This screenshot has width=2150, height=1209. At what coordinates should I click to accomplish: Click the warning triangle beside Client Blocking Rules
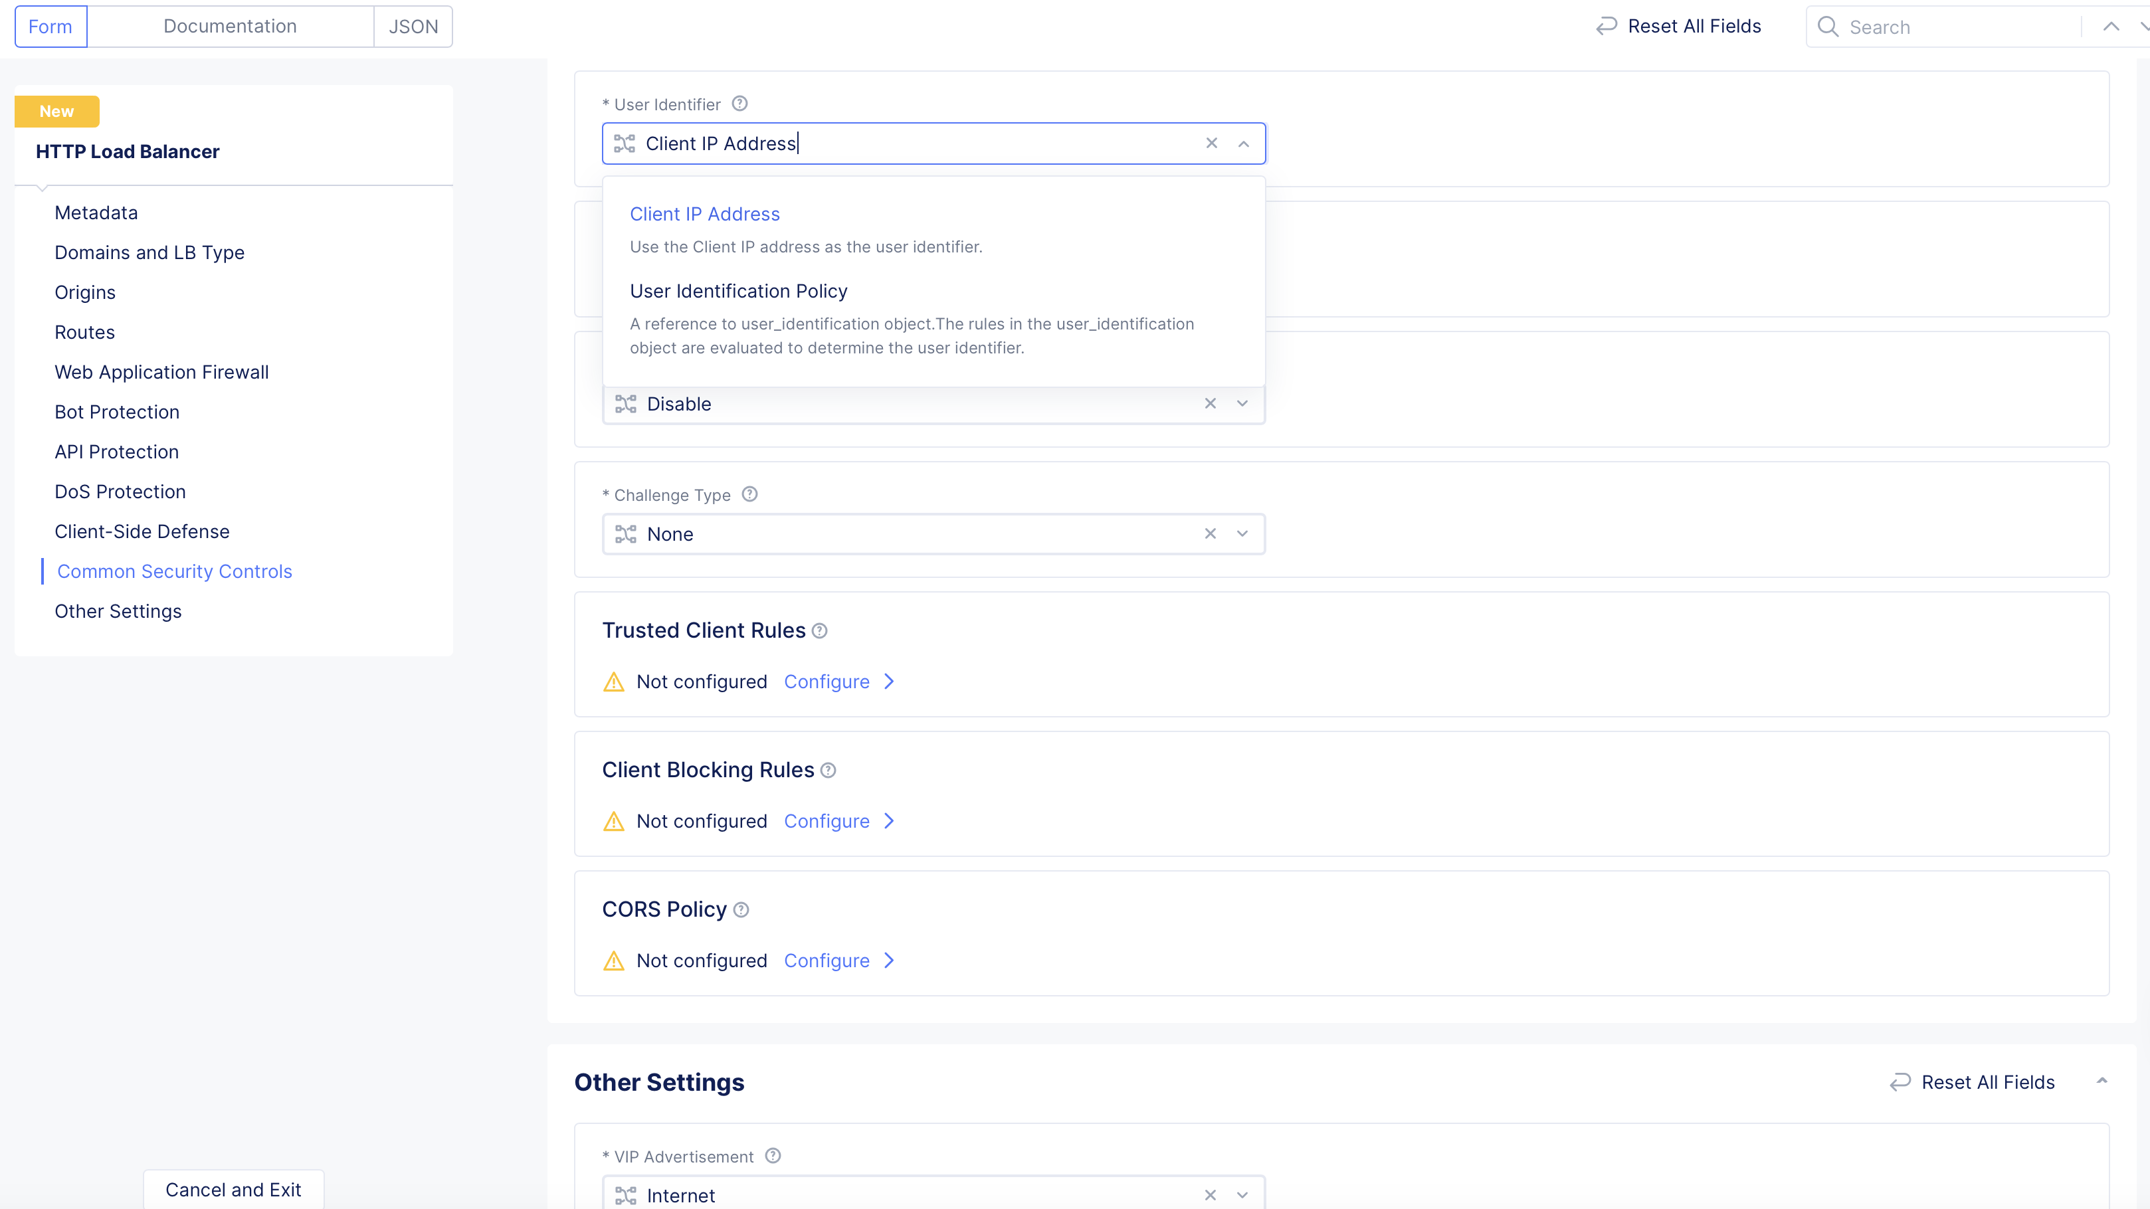(613, 821)
